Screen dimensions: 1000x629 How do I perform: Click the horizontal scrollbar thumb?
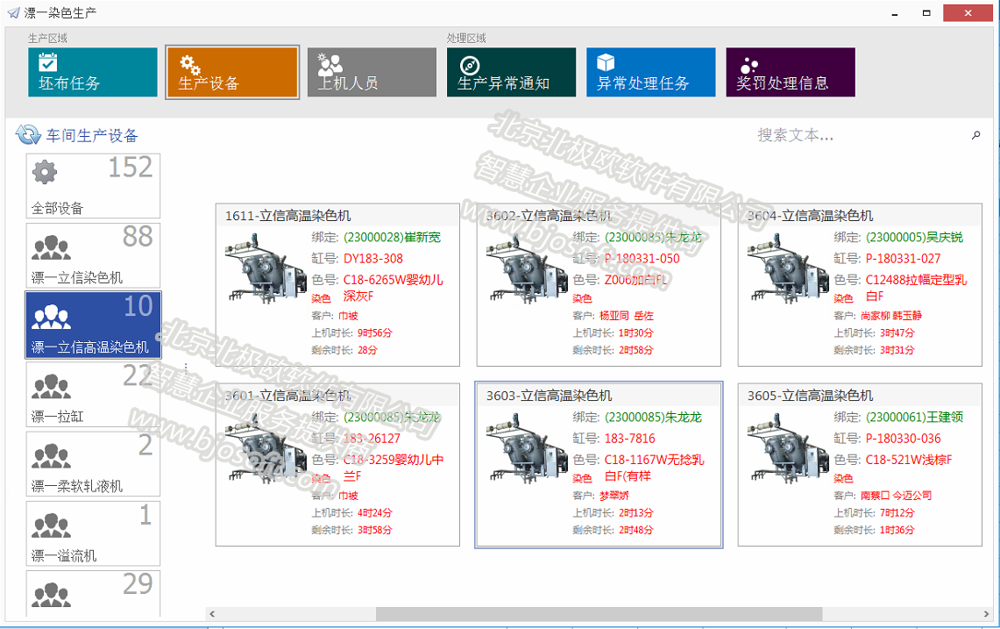coord(599,614)
